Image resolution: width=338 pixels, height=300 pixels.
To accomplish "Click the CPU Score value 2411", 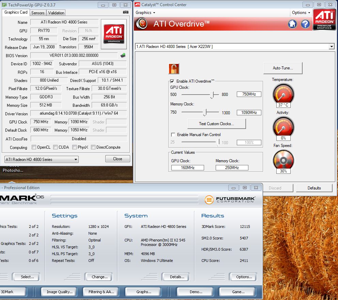I will [244, 261].
